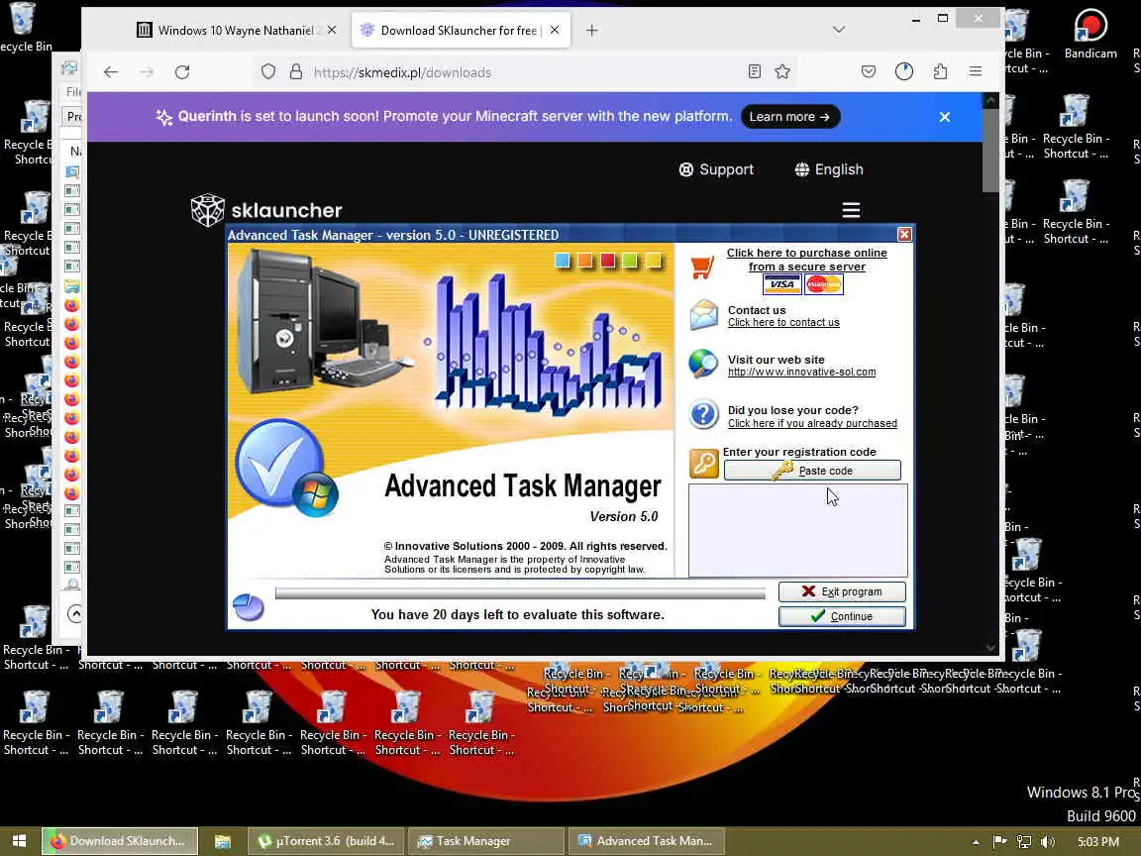The image size is (1141, 856).
Task: Expand the Firefox list all tabs chevron
Action: tap(838, 30)
